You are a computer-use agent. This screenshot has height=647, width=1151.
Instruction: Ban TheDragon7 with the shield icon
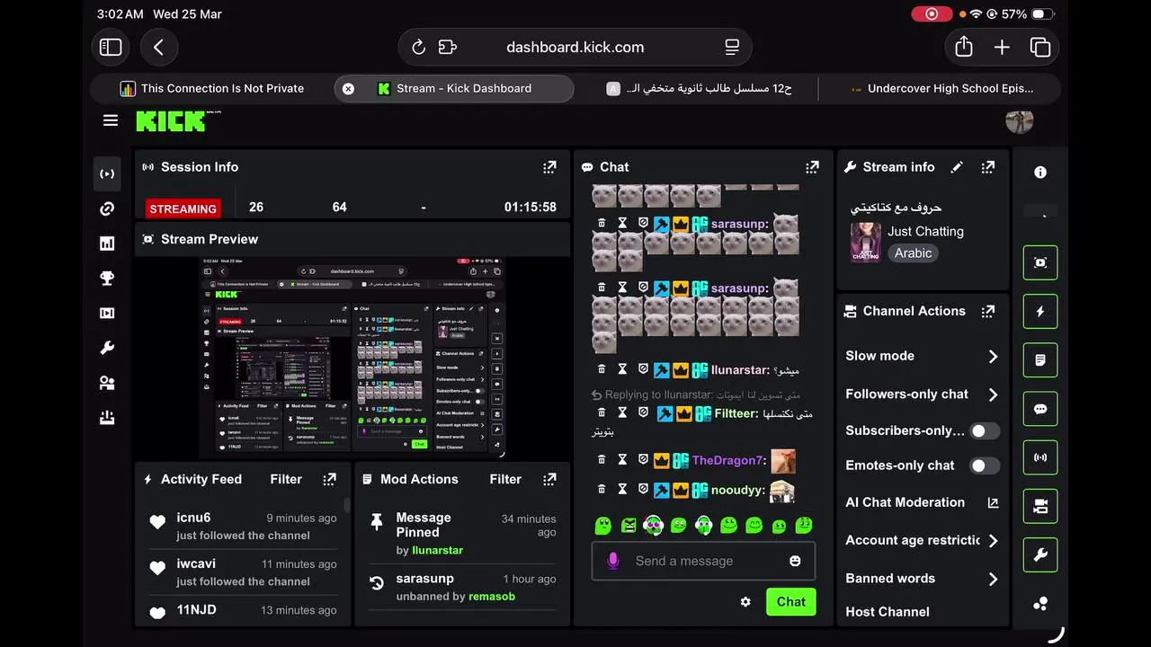click(643, 460)
